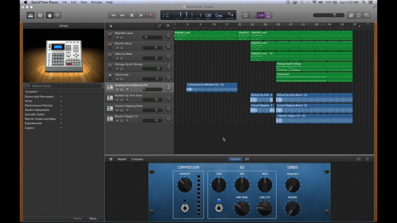Start recording with the red Record button
This screenshot has height=223, width=397.
tap(150, 15)
